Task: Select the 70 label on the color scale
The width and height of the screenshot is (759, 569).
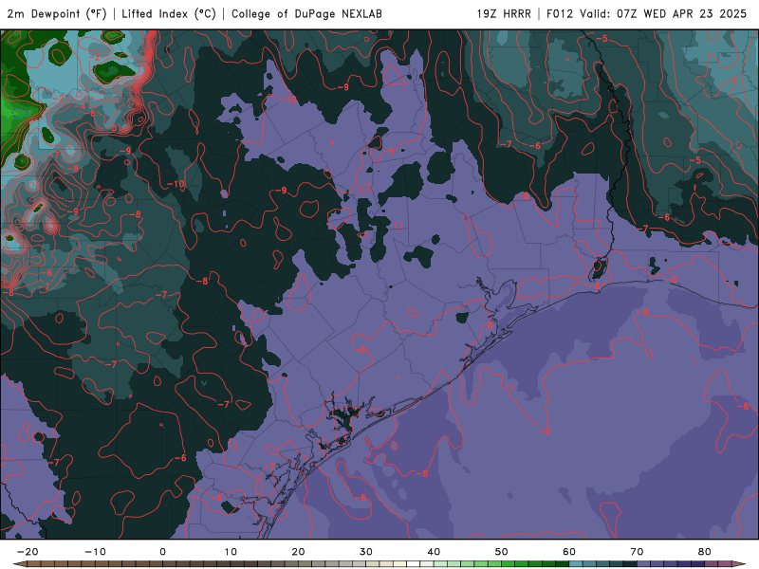Action: (x=637, y=552)
